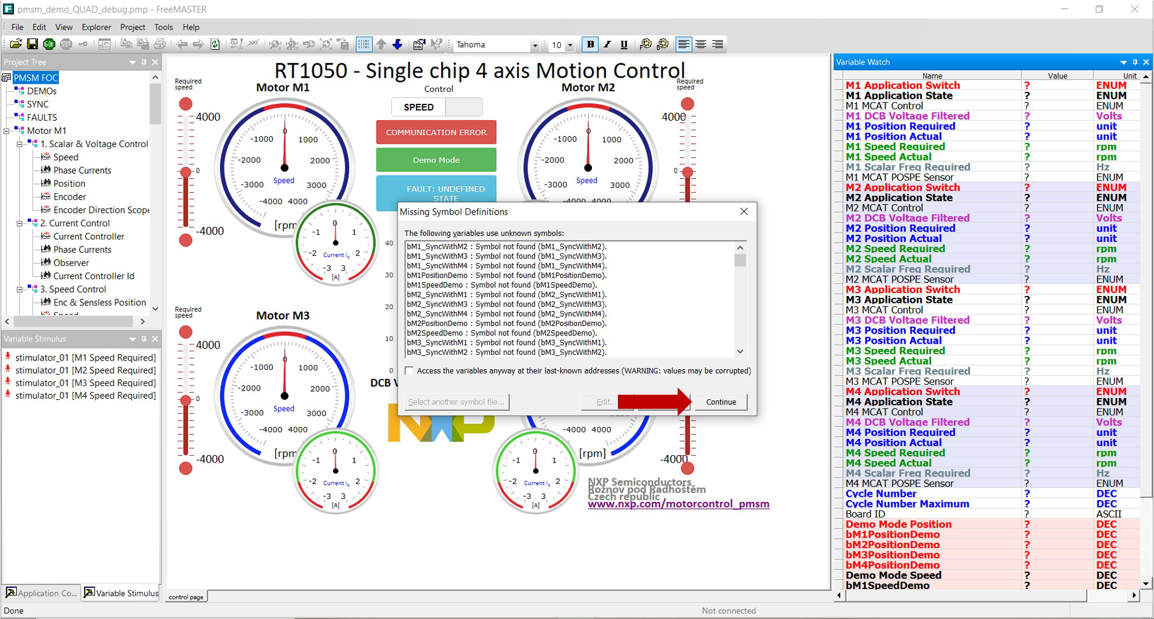
Task: Align text to center
Action: [700, 44]
